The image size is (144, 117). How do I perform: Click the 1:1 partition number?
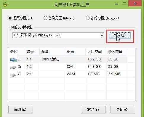click(29, 59)
